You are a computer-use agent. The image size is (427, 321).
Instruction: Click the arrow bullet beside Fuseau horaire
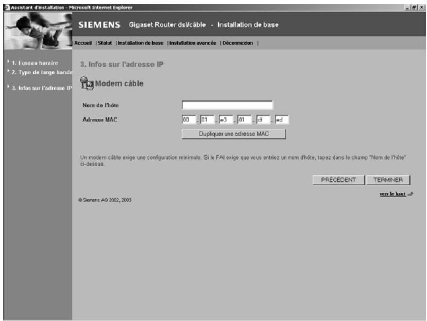(x=8, y=62)
